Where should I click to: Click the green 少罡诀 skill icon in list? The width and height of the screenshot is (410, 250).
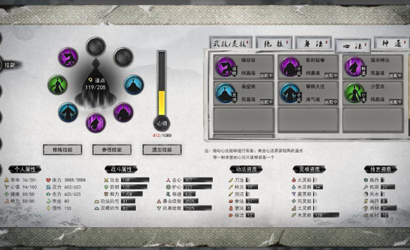[x=354, y=93]
